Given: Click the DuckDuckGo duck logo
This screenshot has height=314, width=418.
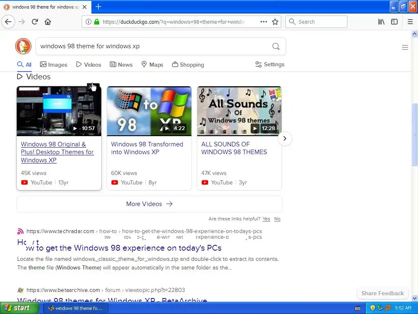Looking at the screenshot, I should [23, 46].
